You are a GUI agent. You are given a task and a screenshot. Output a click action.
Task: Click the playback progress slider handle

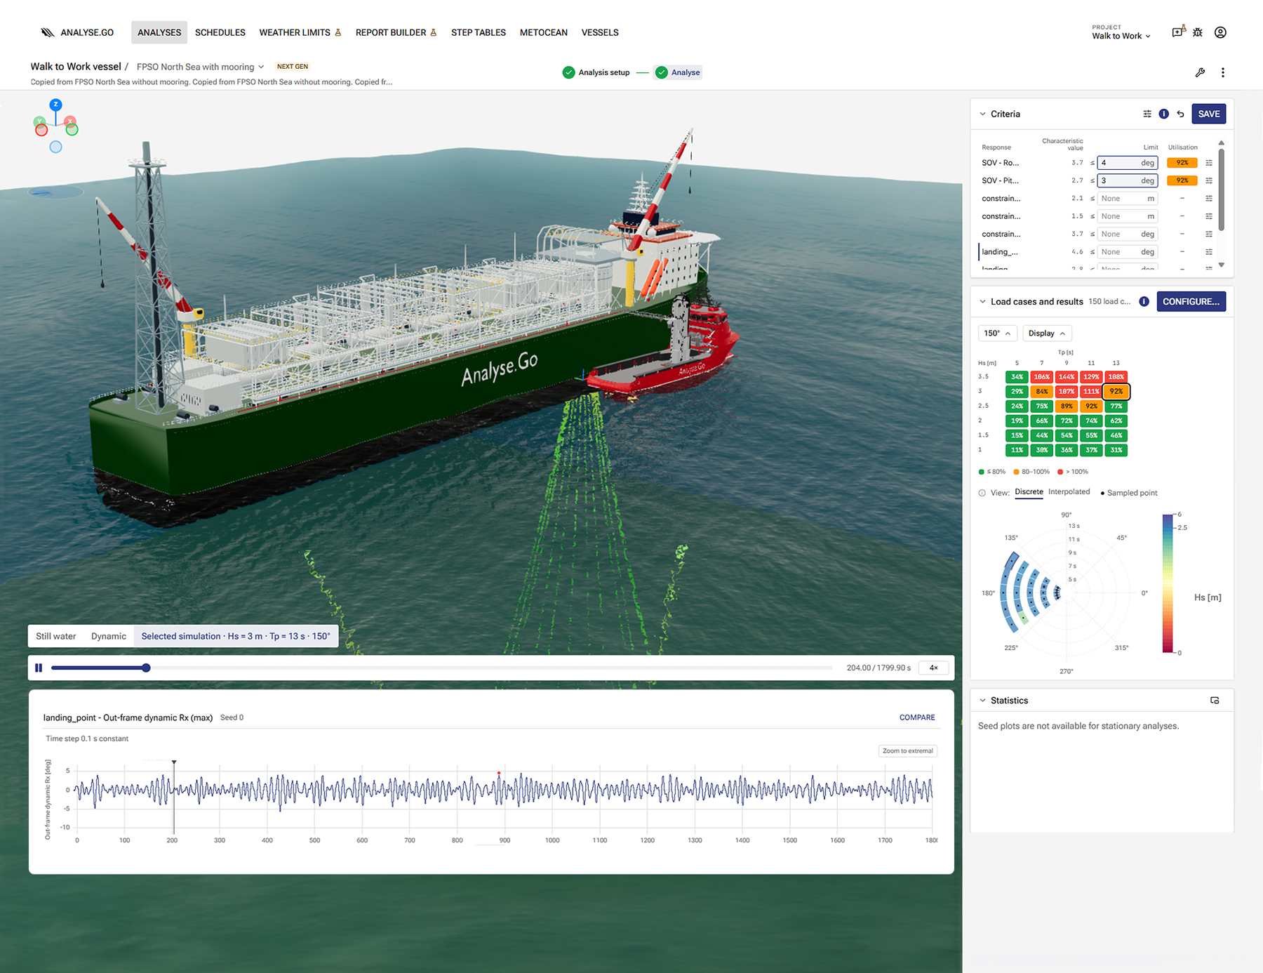pyautogui.click(x=146, y=668)
